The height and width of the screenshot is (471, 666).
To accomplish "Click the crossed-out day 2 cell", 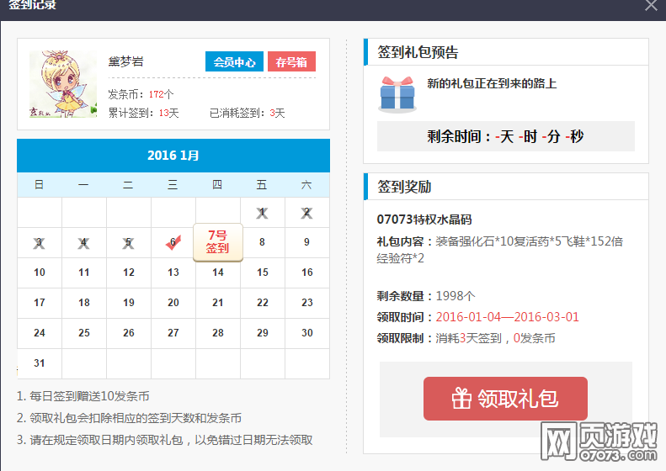I will 306,213.
